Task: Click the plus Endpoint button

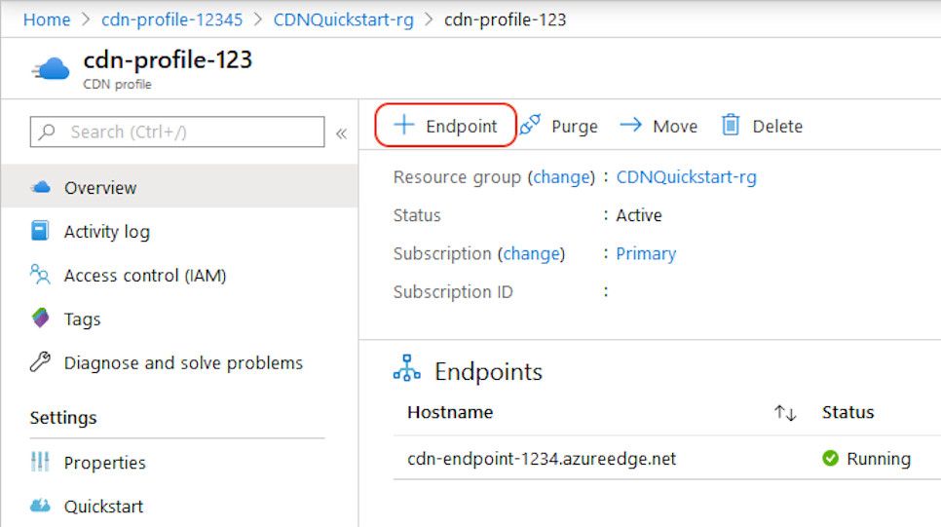Action: [445, 127]
